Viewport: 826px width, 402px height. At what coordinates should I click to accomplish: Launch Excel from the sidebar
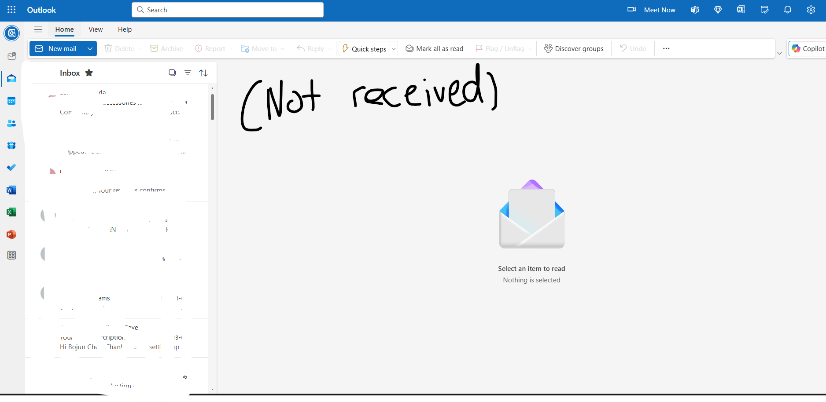(x=11, y=212)
